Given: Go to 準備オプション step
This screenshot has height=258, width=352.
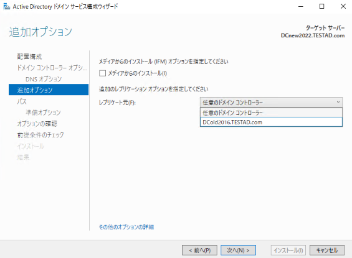Looking at the screenshot, I should point(43,113).
